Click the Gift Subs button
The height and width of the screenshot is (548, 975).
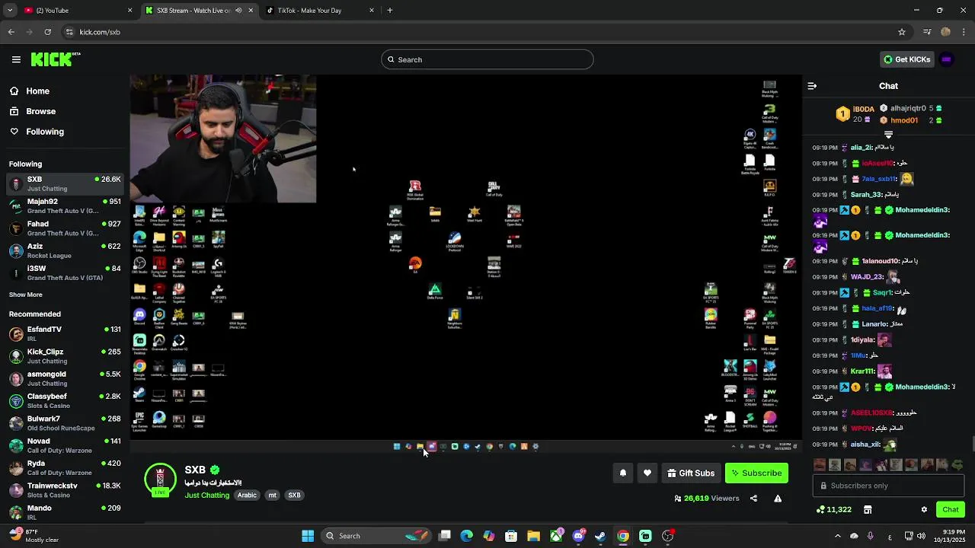click(x=691, y=473)
